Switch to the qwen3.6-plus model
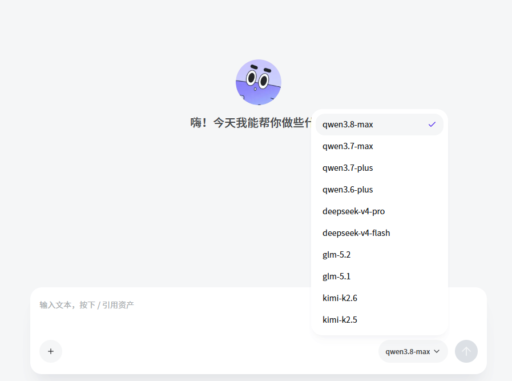This screenshot has height=381, width=512. (380, 190)
